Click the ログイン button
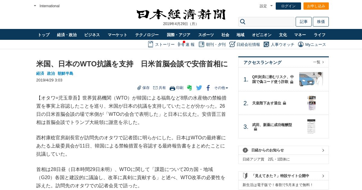 click(x=288, y=6)
